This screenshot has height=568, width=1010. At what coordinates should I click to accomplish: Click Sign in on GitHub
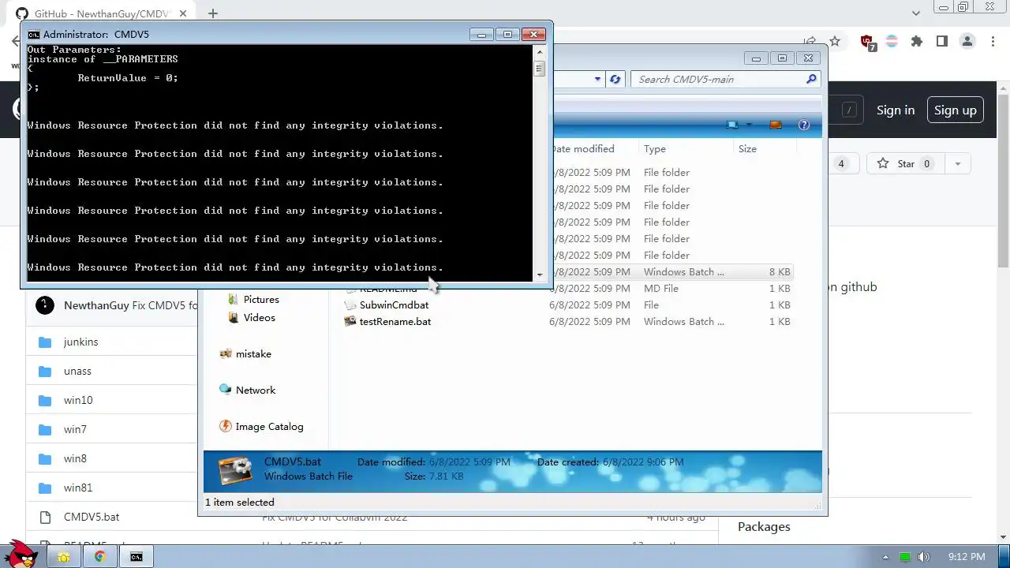pyautogui.click(x=896, y=110)
